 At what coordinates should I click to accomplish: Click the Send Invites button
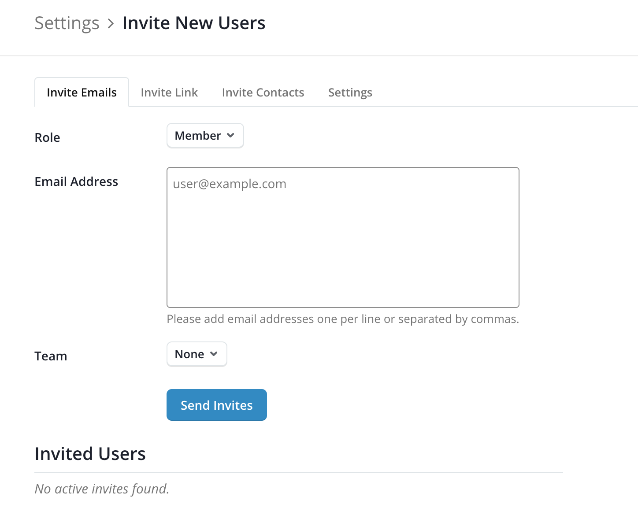(217, 405)
